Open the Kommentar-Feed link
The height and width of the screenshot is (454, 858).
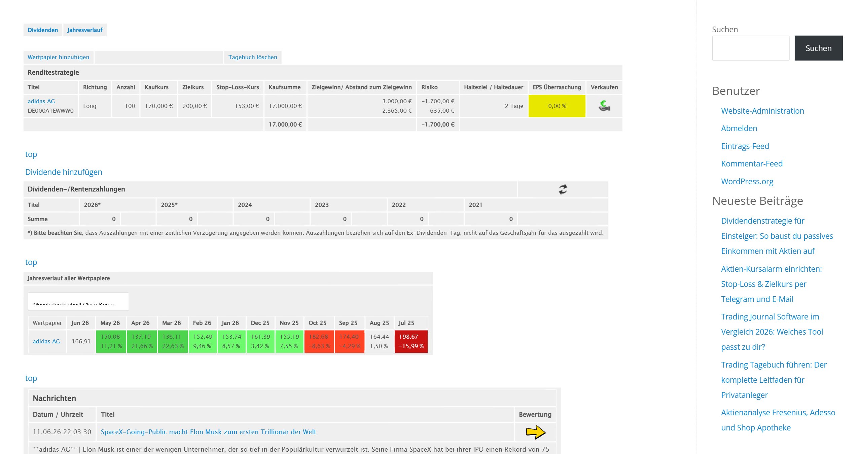[x=752, y=164]
